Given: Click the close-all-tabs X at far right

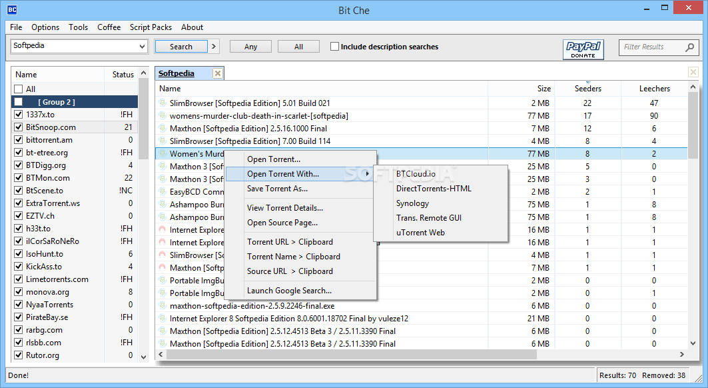Looking at the screenshot, I should tap(693, 72).
